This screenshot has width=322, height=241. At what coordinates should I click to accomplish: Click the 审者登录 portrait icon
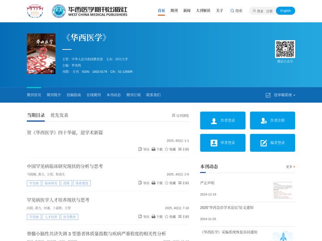[x=214, y=143]
